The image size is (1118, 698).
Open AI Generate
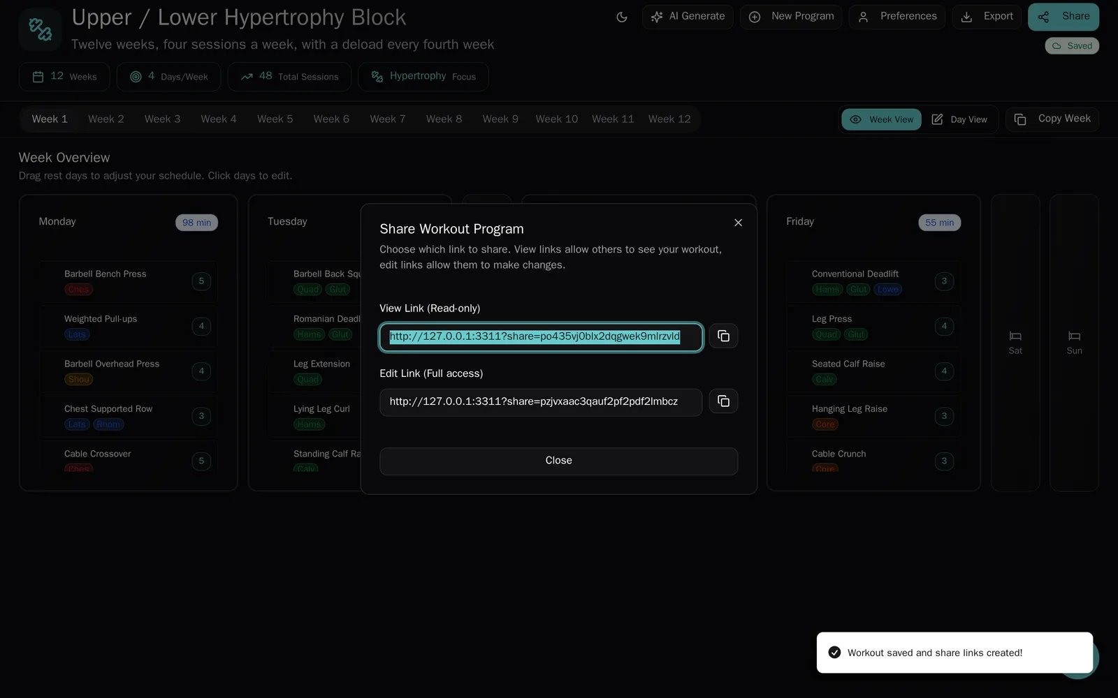[x=687, y=17]
